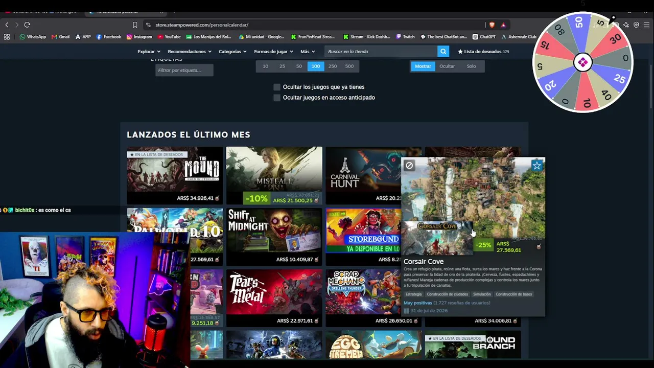Set results count to 50
The height and width of the screenshot is (368, 654).
point(299,66)
